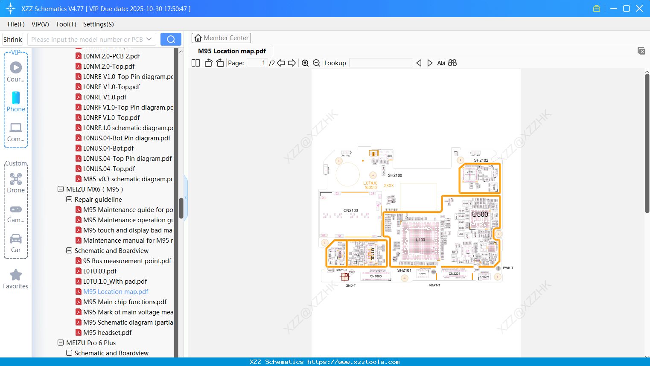Image resolution: width=650 pixels, height=366 pixels.
Task: Toggle the dual-view comparison icon
Action: click(x=452, y=63)
